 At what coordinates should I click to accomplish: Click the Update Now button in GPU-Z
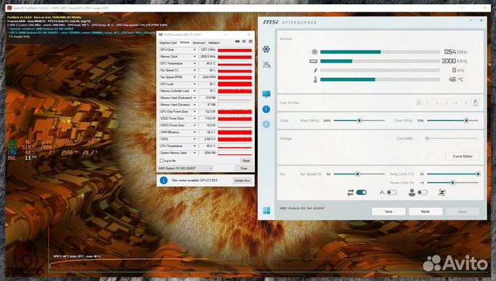point(242,180)
